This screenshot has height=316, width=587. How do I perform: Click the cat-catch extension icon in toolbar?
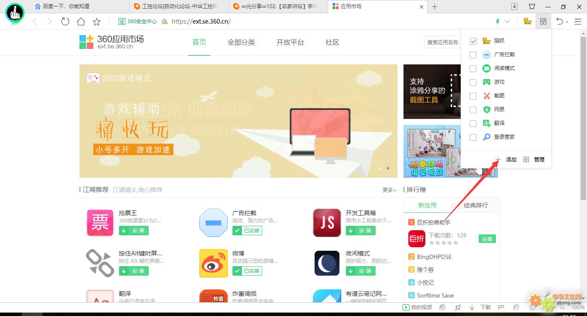528,21
